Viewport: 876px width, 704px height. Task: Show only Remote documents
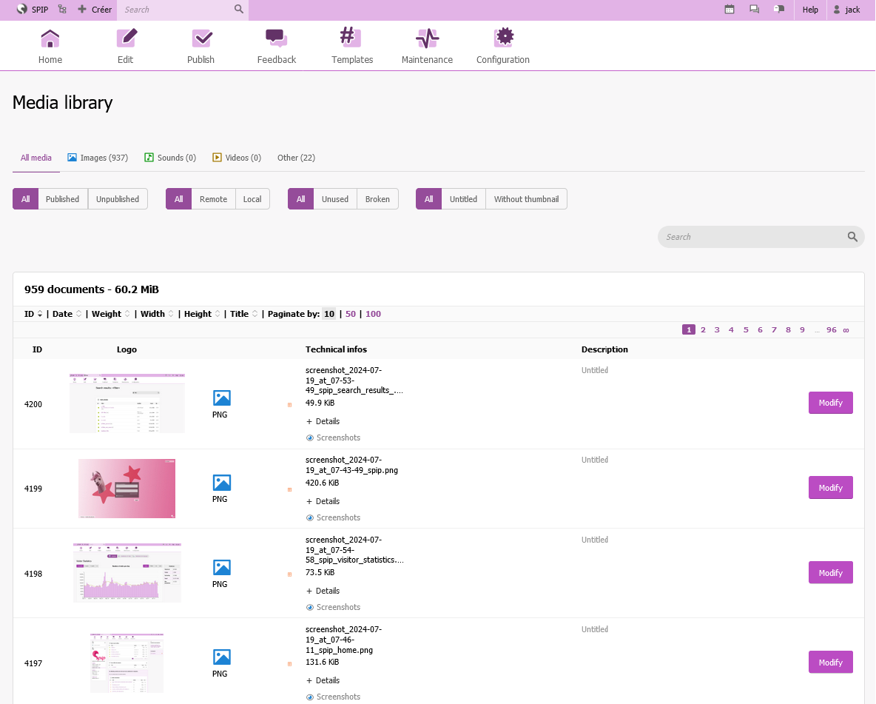(213, 199)
